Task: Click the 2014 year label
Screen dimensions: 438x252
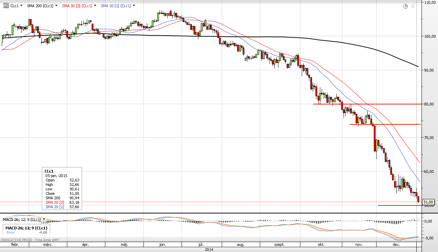Action: click(x=209, y=250)
